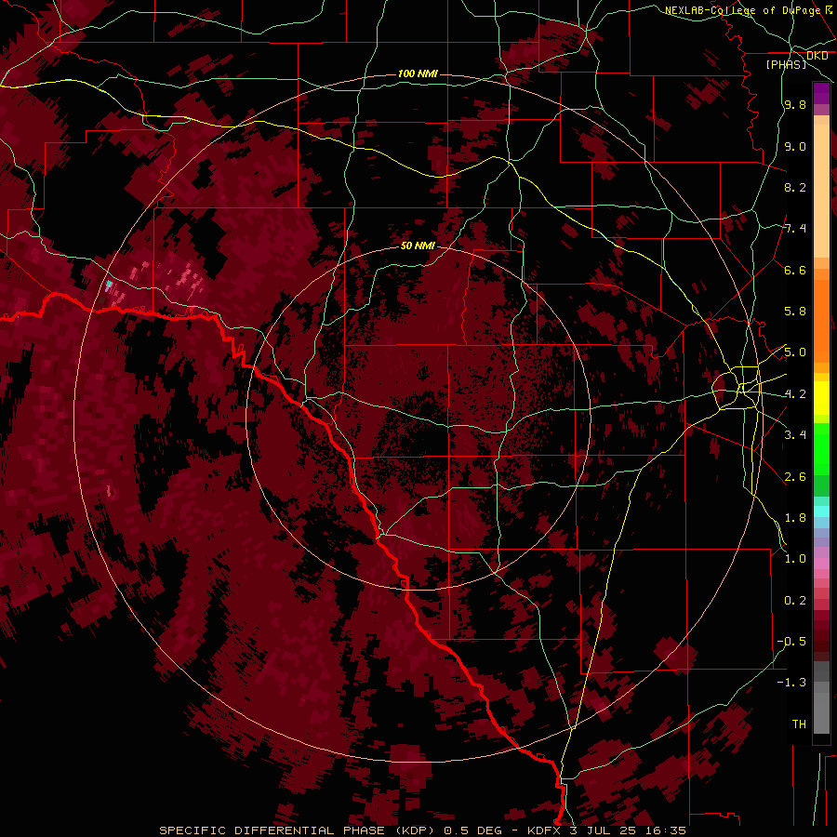This screenshot has width=837, height=837.
Task: Click the KDFX radar site identifier
Action: 544,830
